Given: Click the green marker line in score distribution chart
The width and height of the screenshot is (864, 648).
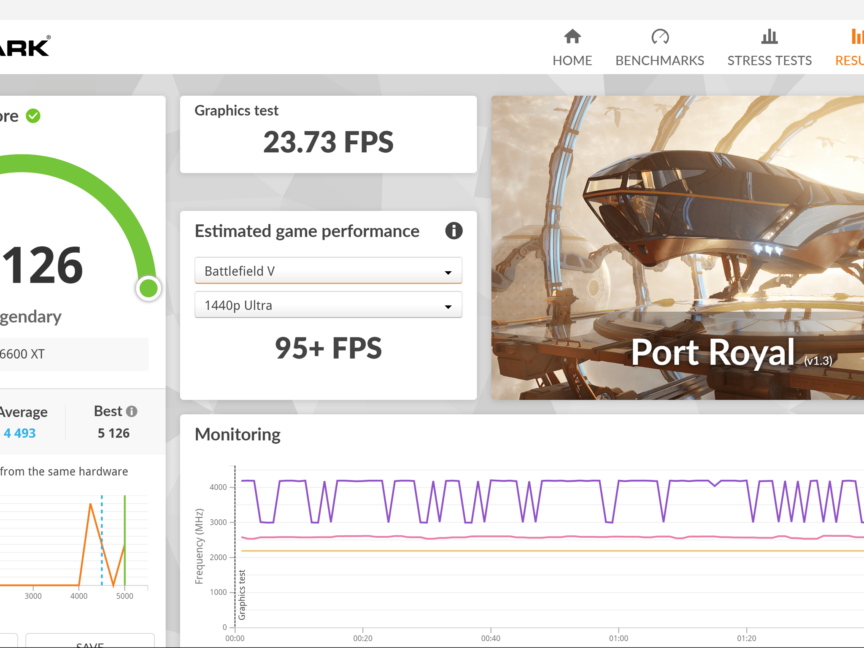Looking at the screenshot, I should point(125,540).
